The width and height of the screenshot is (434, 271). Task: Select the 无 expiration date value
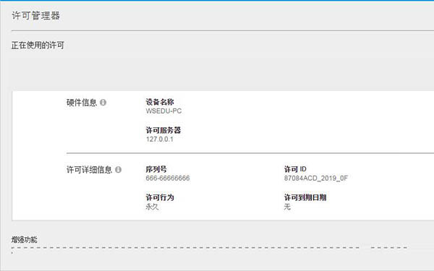click(287, 207)
